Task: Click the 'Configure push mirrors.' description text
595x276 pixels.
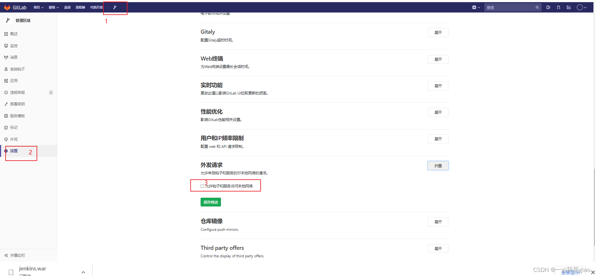Action: coord(219,230)
